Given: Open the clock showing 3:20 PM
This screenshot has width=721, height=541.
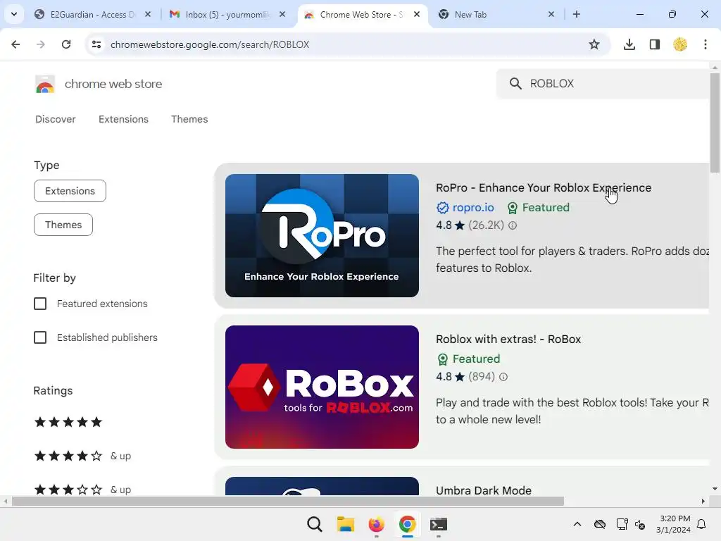Looking at the screenshot, I should click(674, 524).
